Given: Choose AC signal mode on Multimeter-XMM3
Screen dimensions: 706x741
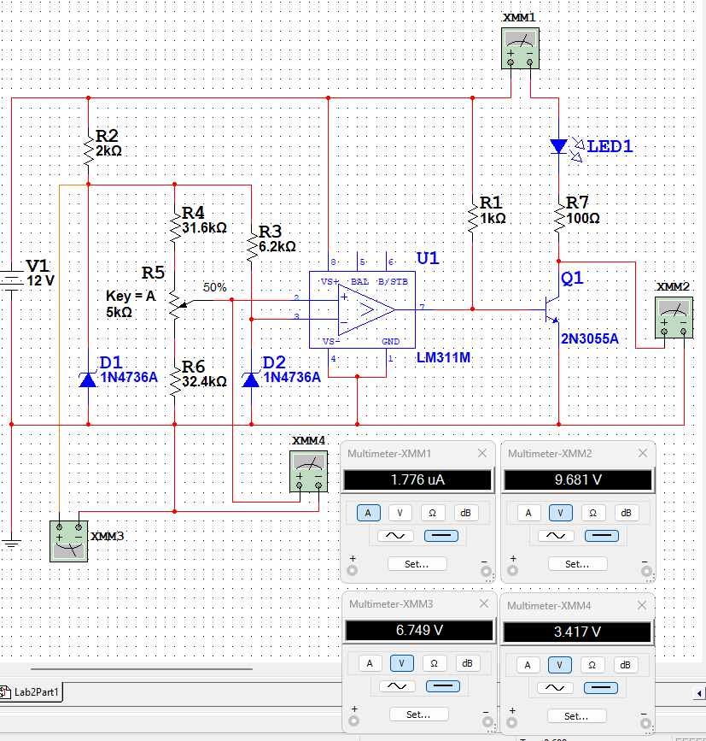Looking at the screenshot, I should [397, 685].
